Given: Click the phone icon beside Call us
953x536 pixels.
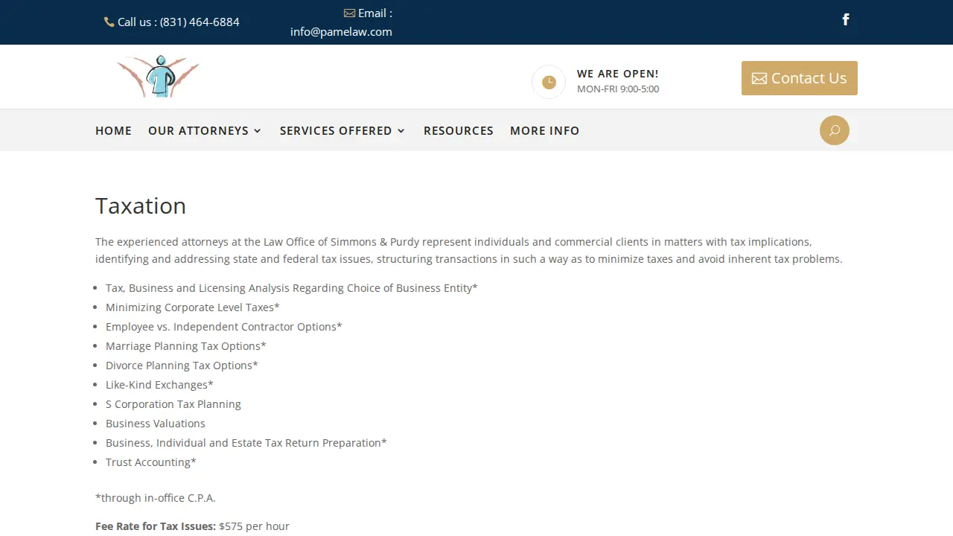Looking at the screenshot, I should pyautogui.click(x=109, y=22).
